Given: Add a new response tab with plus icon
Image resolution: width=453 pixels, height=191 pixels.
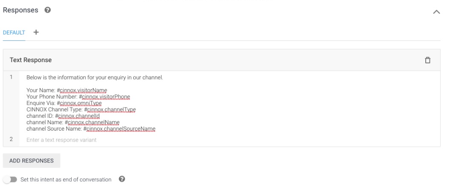Looking at the screenshot, I should (x=36, y=32).
